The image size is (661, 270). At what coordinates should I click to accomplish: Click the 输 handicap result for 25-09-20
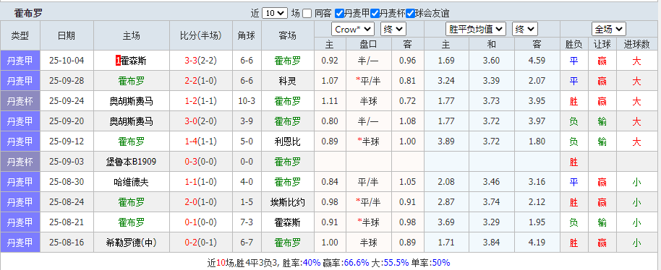click(x=602, y=121)
